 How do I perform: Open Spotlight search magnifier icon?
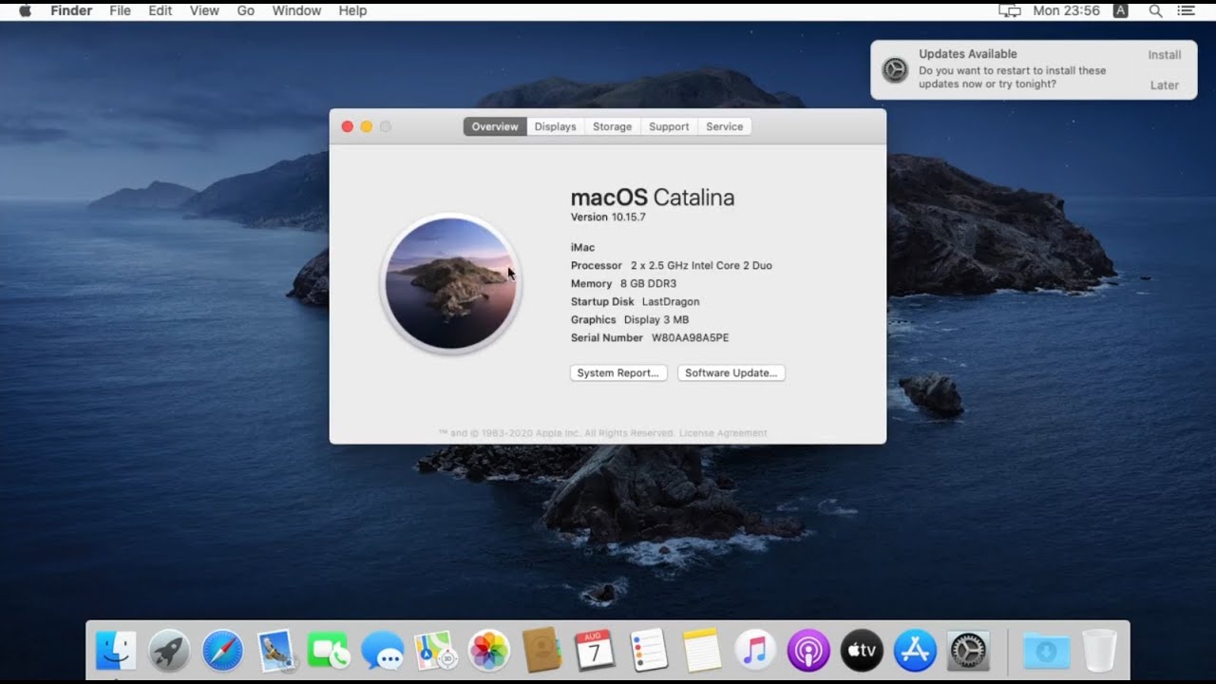(x=1155, y=10)
